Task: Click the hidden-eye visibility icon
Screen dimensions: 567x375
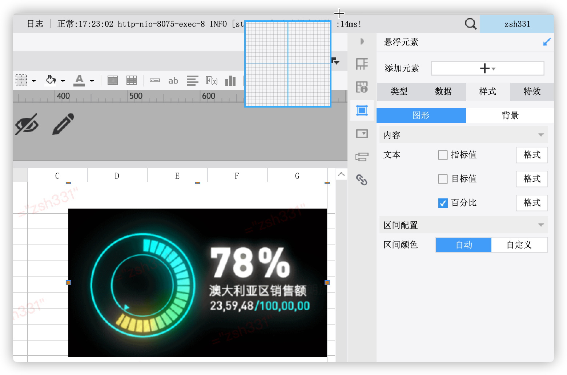Action: pos(27,124)
